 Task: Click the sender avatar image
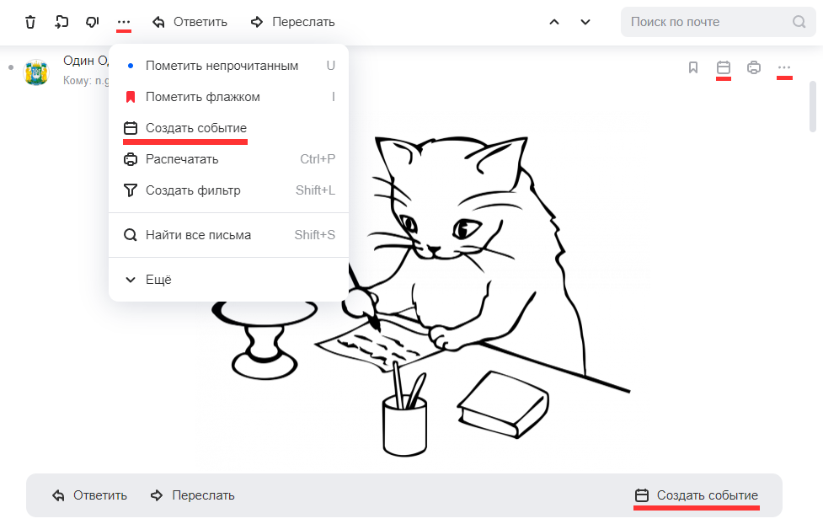pyautogui.click(x=36, y=72)
